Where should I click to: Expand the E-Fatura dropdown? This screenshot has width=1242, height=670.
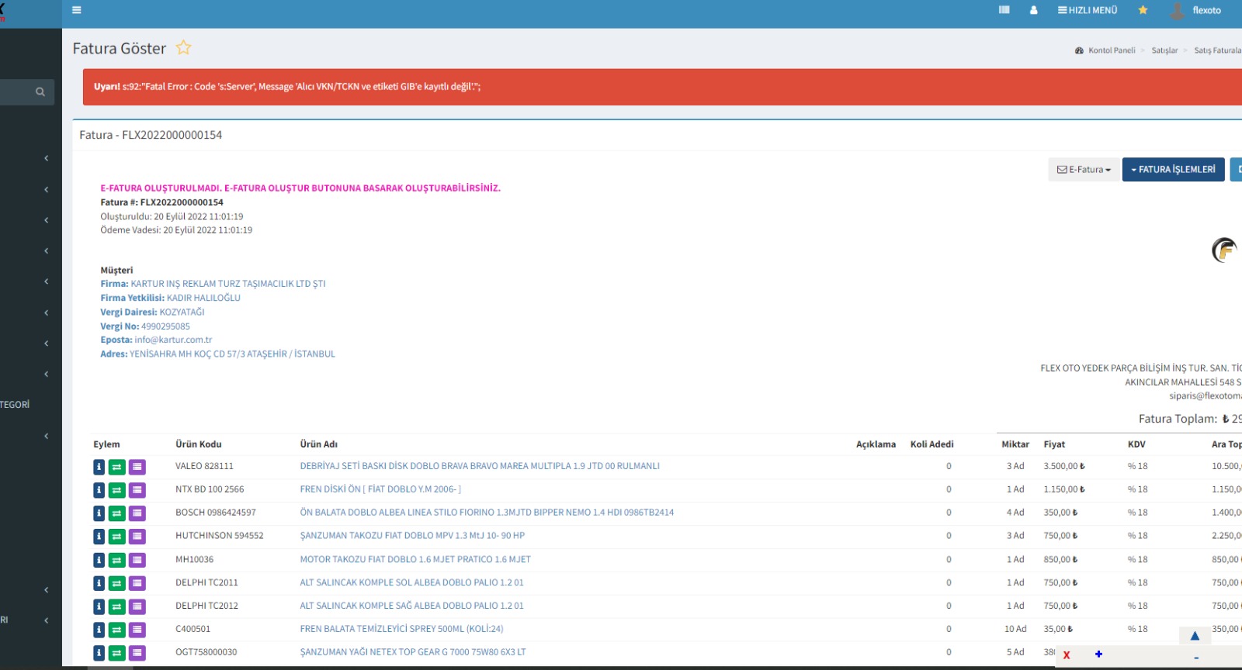pyautogui.click(x=1084, y=169)
